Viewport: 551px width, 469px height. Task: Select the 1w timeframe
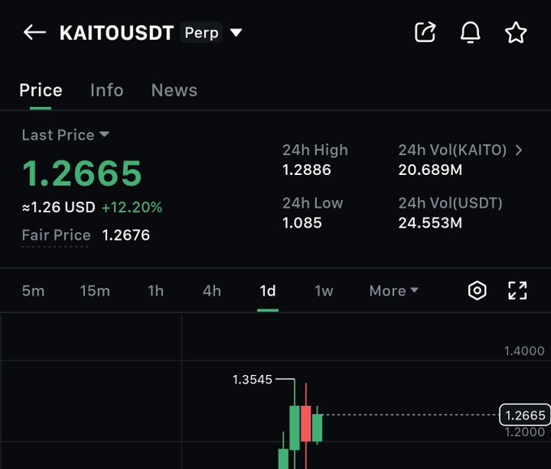tap(323, 291)
